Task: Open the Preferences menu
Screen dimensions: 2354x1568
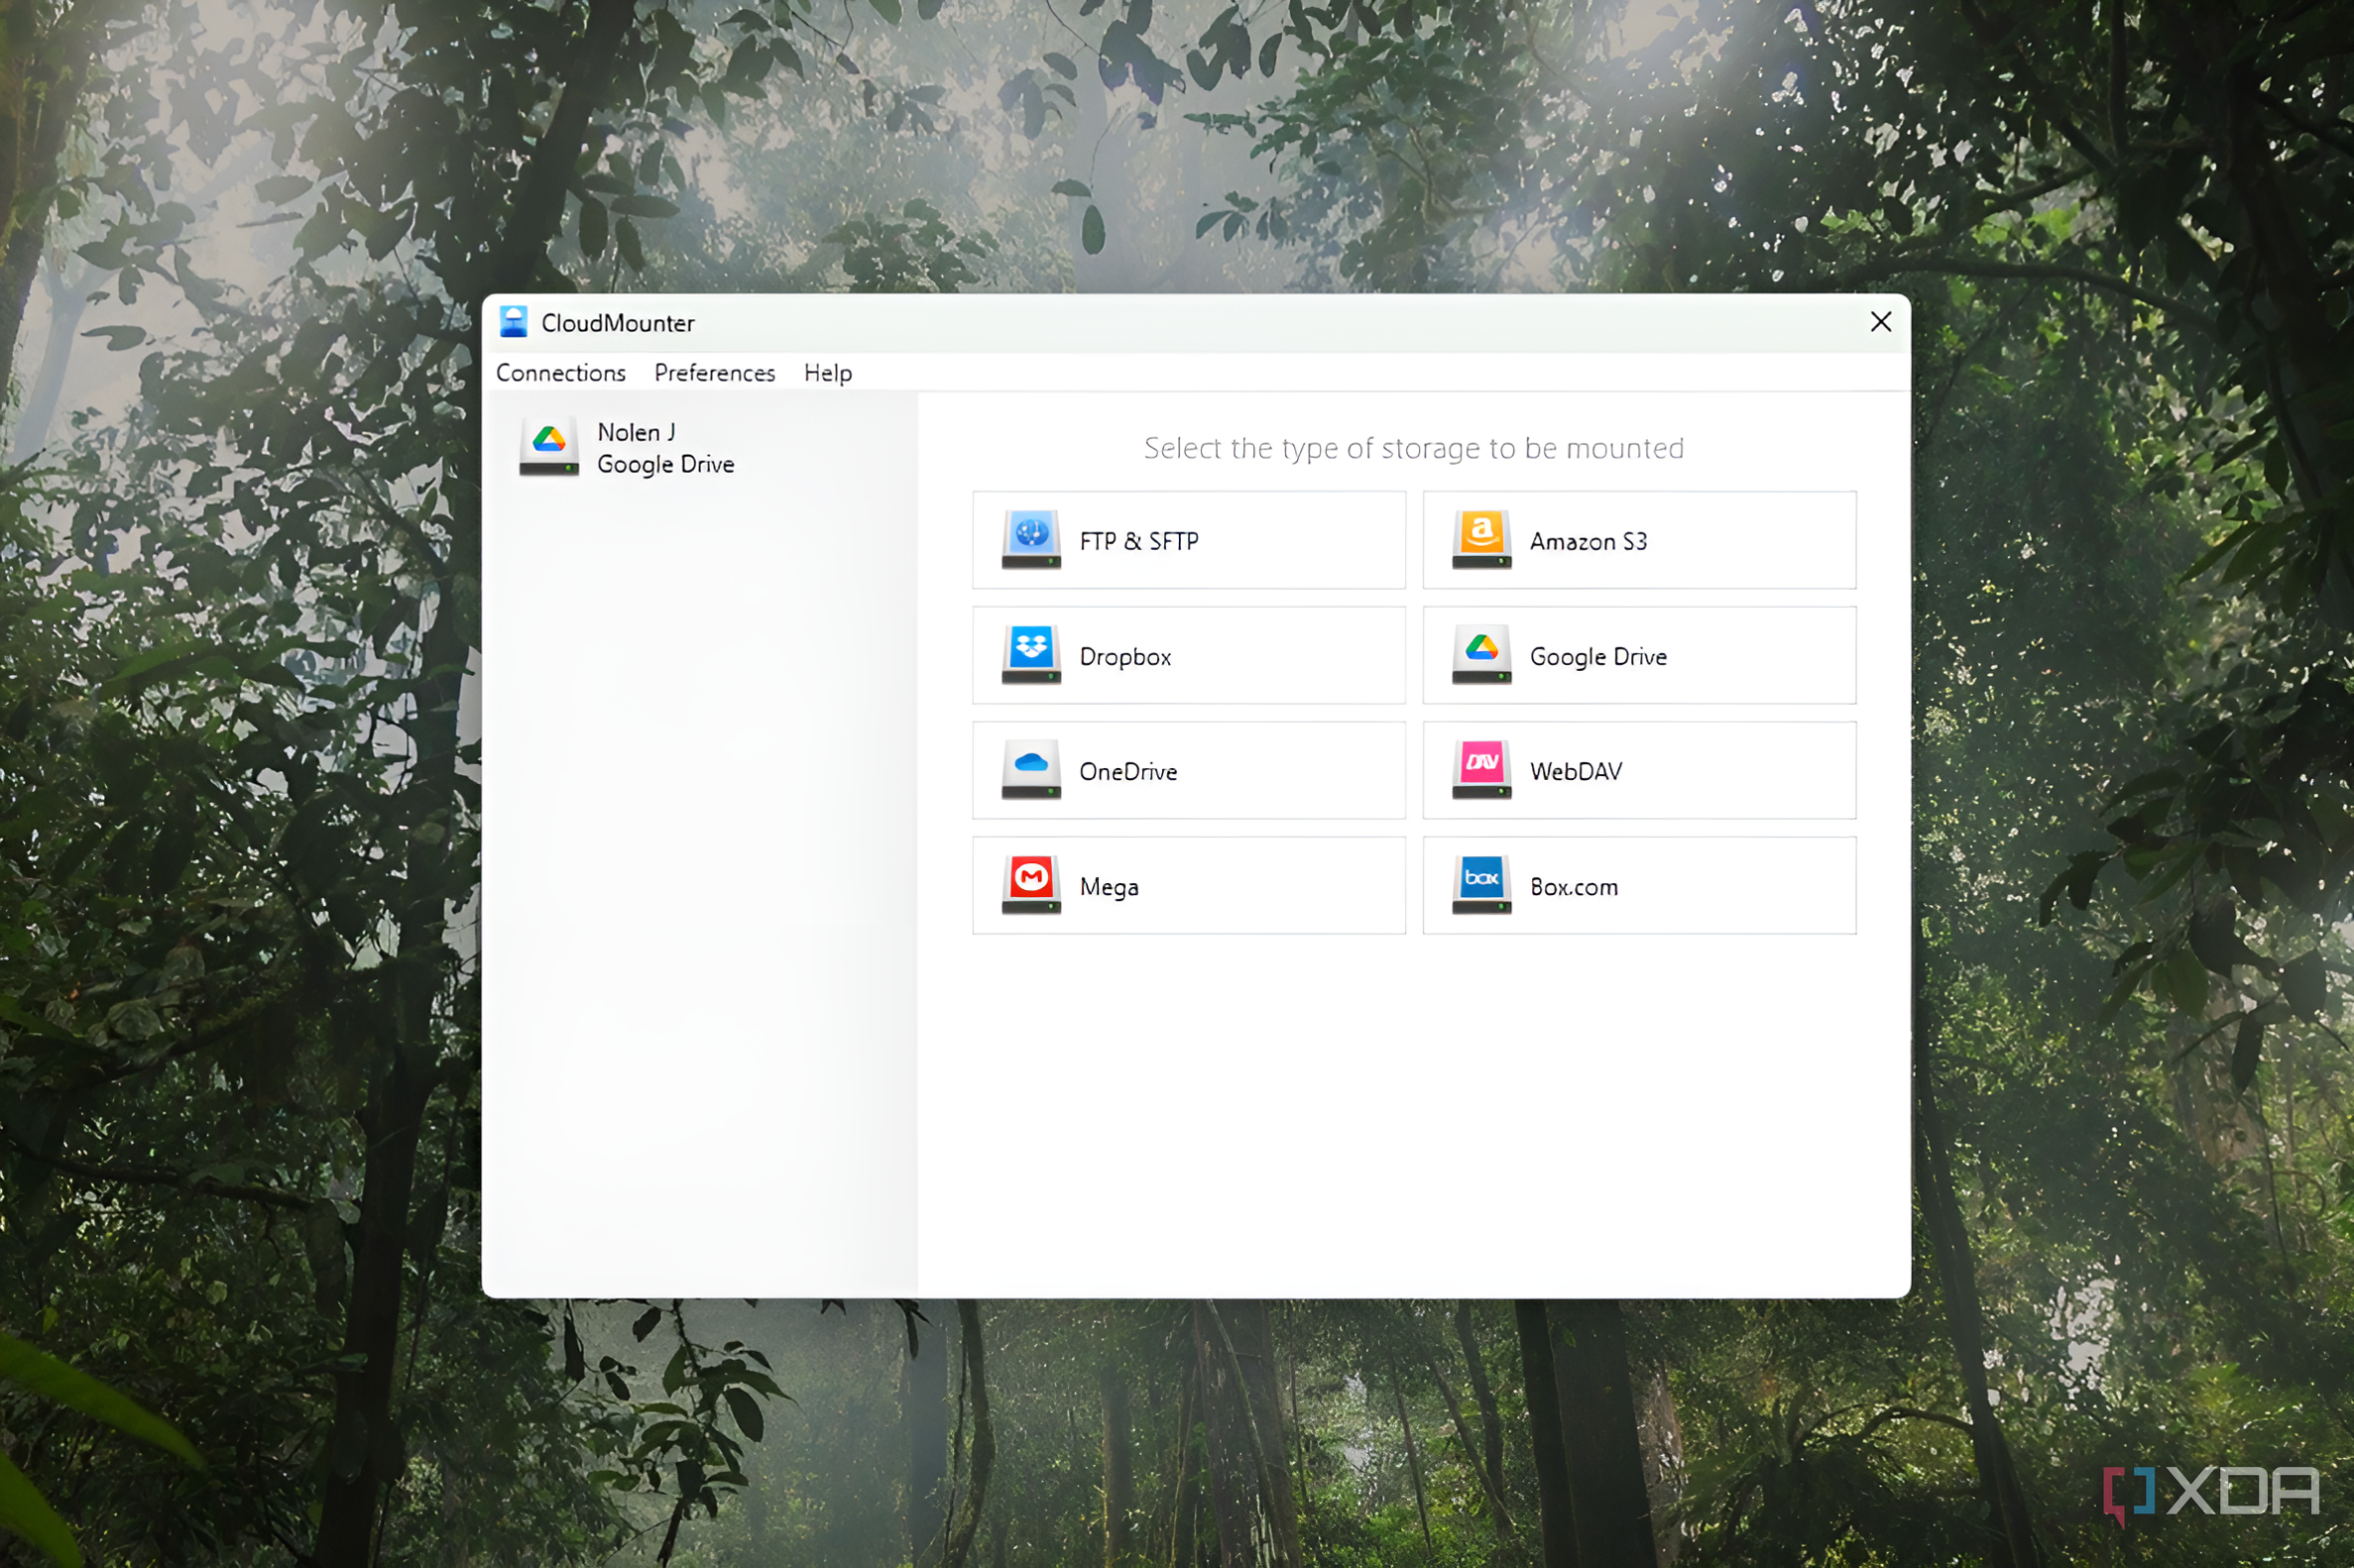Action: click(x=714, y=372)
